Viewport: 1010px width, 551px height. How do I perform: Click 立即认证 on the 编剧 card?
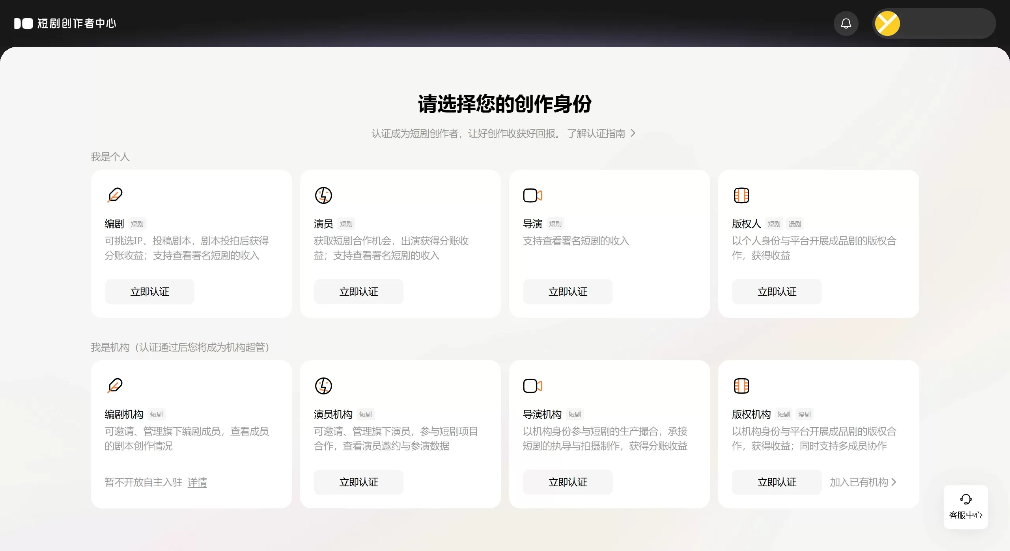point(149,291)
